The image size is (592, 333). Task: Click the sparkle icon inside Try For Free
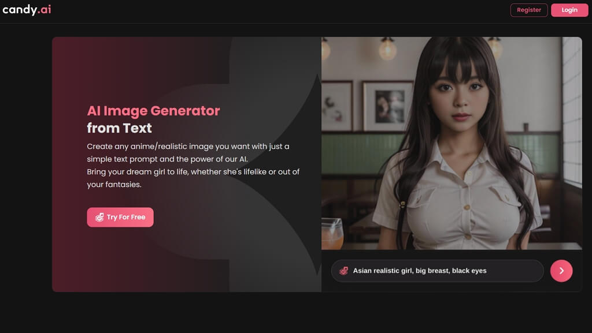pos(99,218)
